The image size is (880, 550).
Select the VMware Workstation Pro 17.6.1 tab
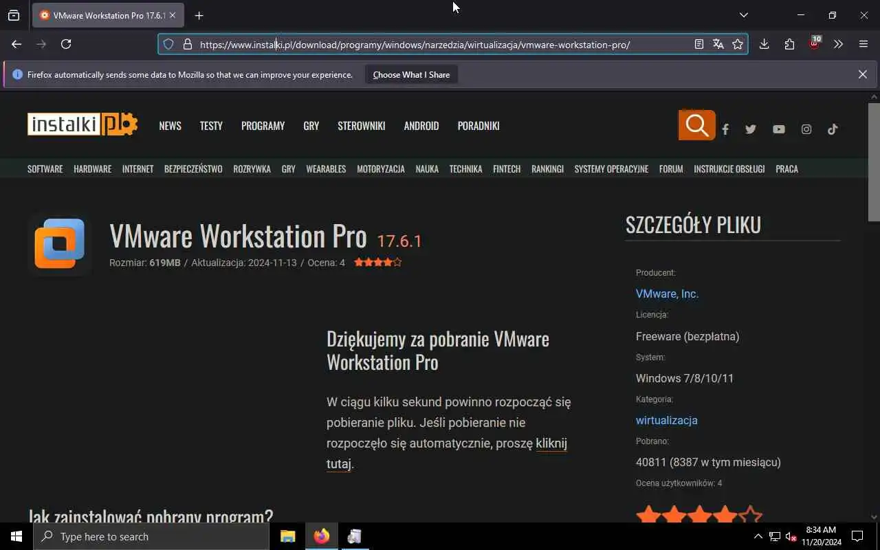[x=108, y=15]
